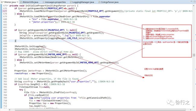Collapse the initializeProperties method fold at line 675

[8, 6]
